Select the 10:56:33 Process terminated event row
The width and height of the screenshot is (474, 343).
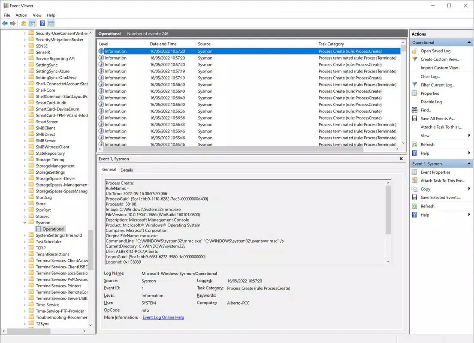coord(249,124)
